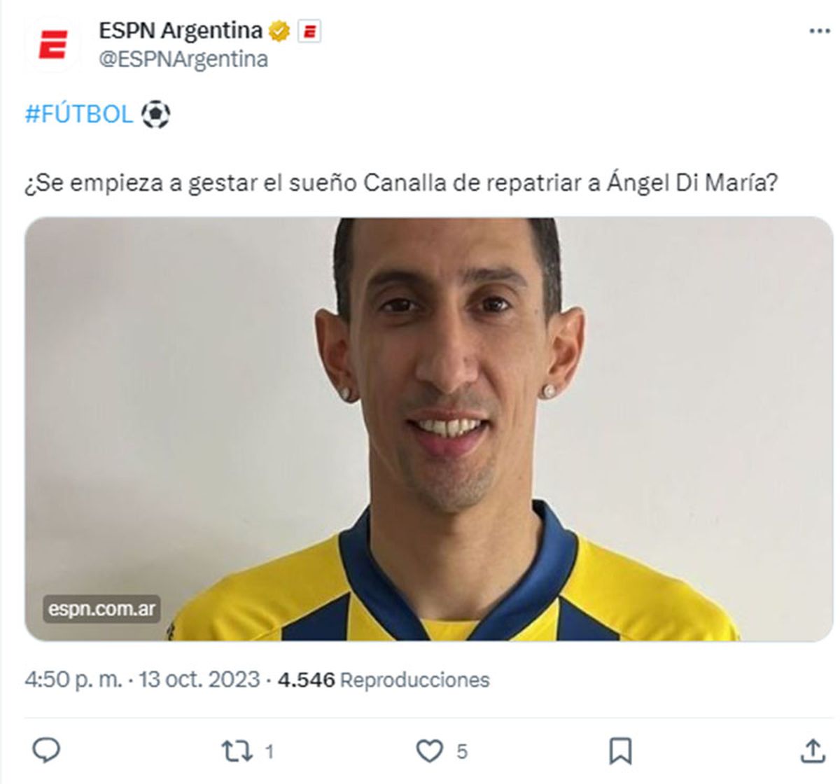Open the article image card
840x784 pixels.
[428, 428]
